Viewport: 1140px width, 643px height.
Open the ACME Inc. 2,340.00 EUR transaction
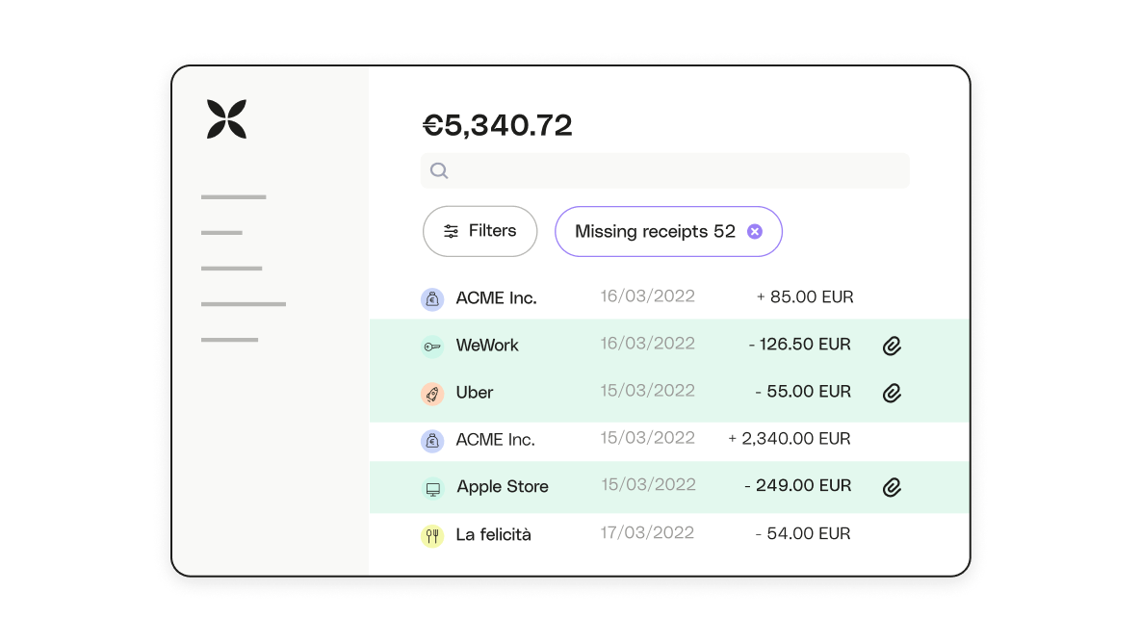tap(635, 440)
